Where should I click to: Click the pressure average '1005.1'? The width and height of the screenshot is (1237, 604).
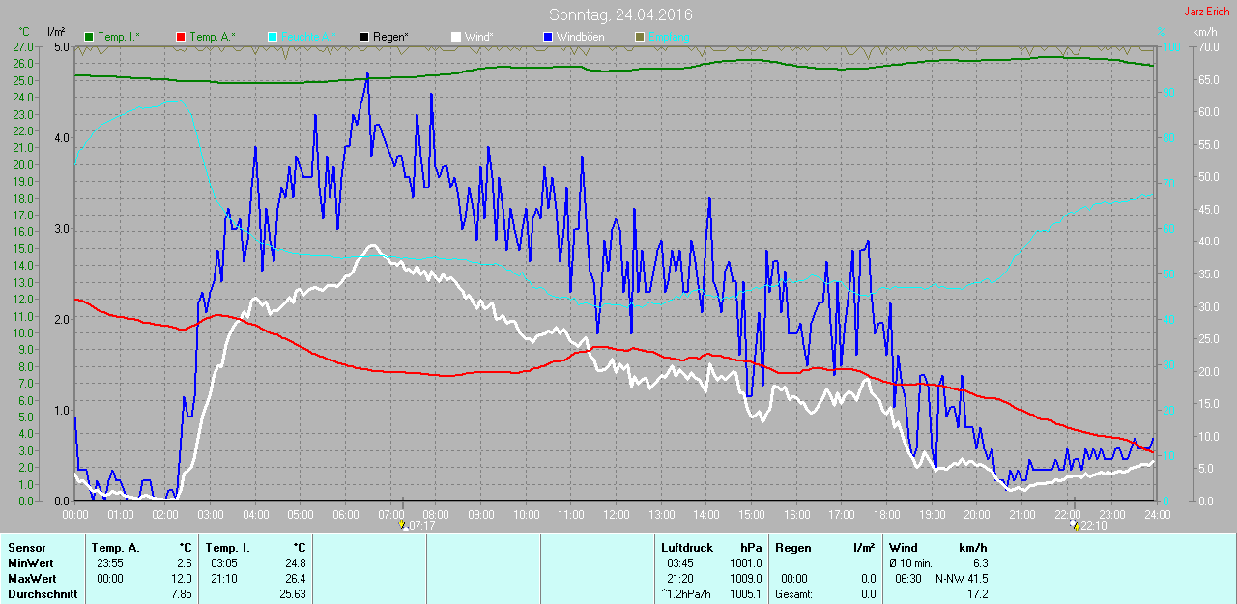[x=746, y=594]
